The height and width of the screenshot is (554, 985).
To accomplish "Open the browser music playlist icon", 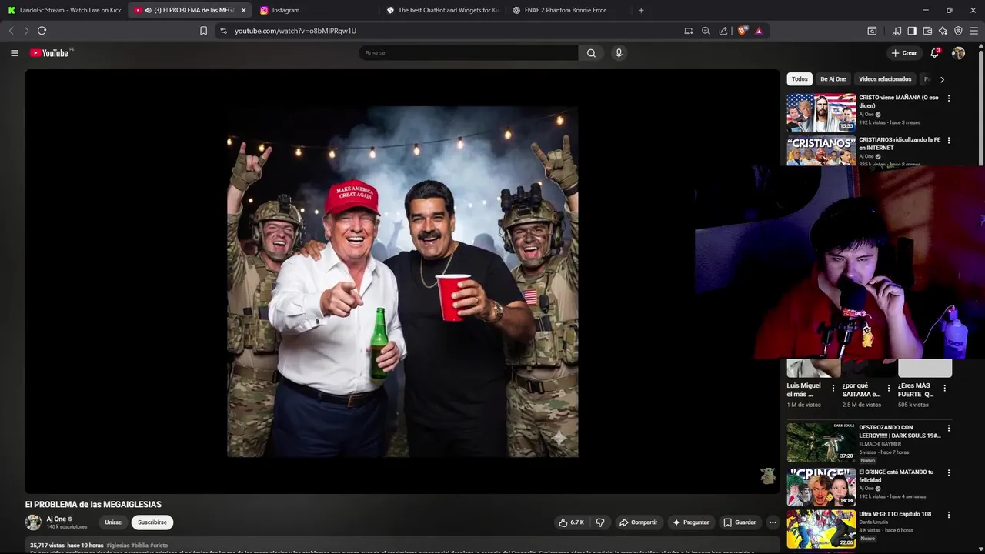I will click(897, 31).
